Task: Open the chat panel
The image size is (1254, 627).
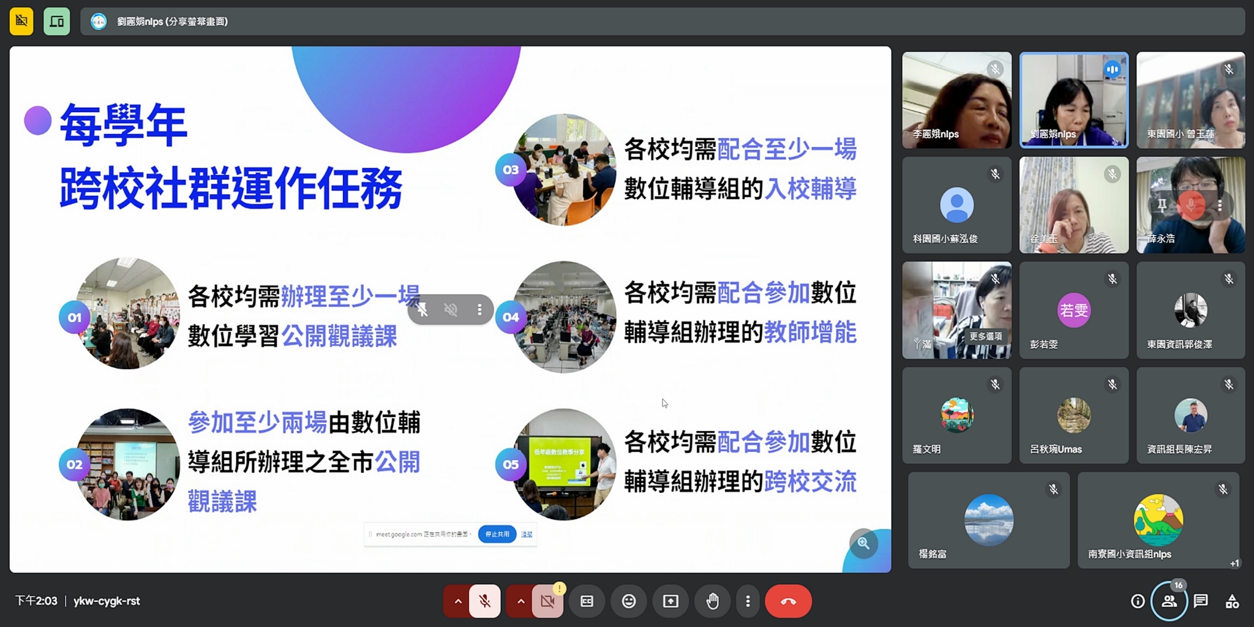Action: click(x=1201, y=601)
